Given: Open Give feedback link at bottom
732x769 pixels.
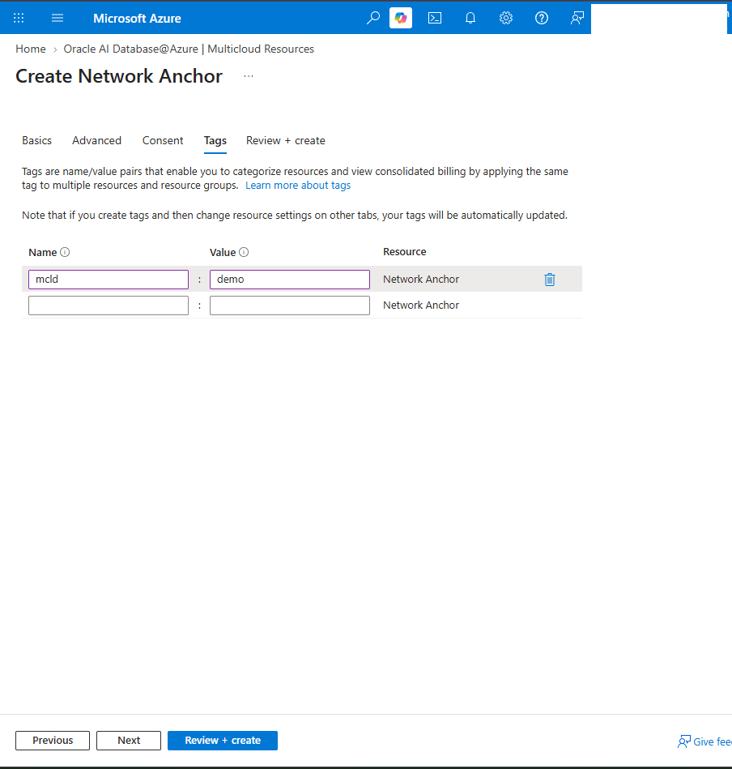Looking at the screenshot, I should [x=704, y=741].
